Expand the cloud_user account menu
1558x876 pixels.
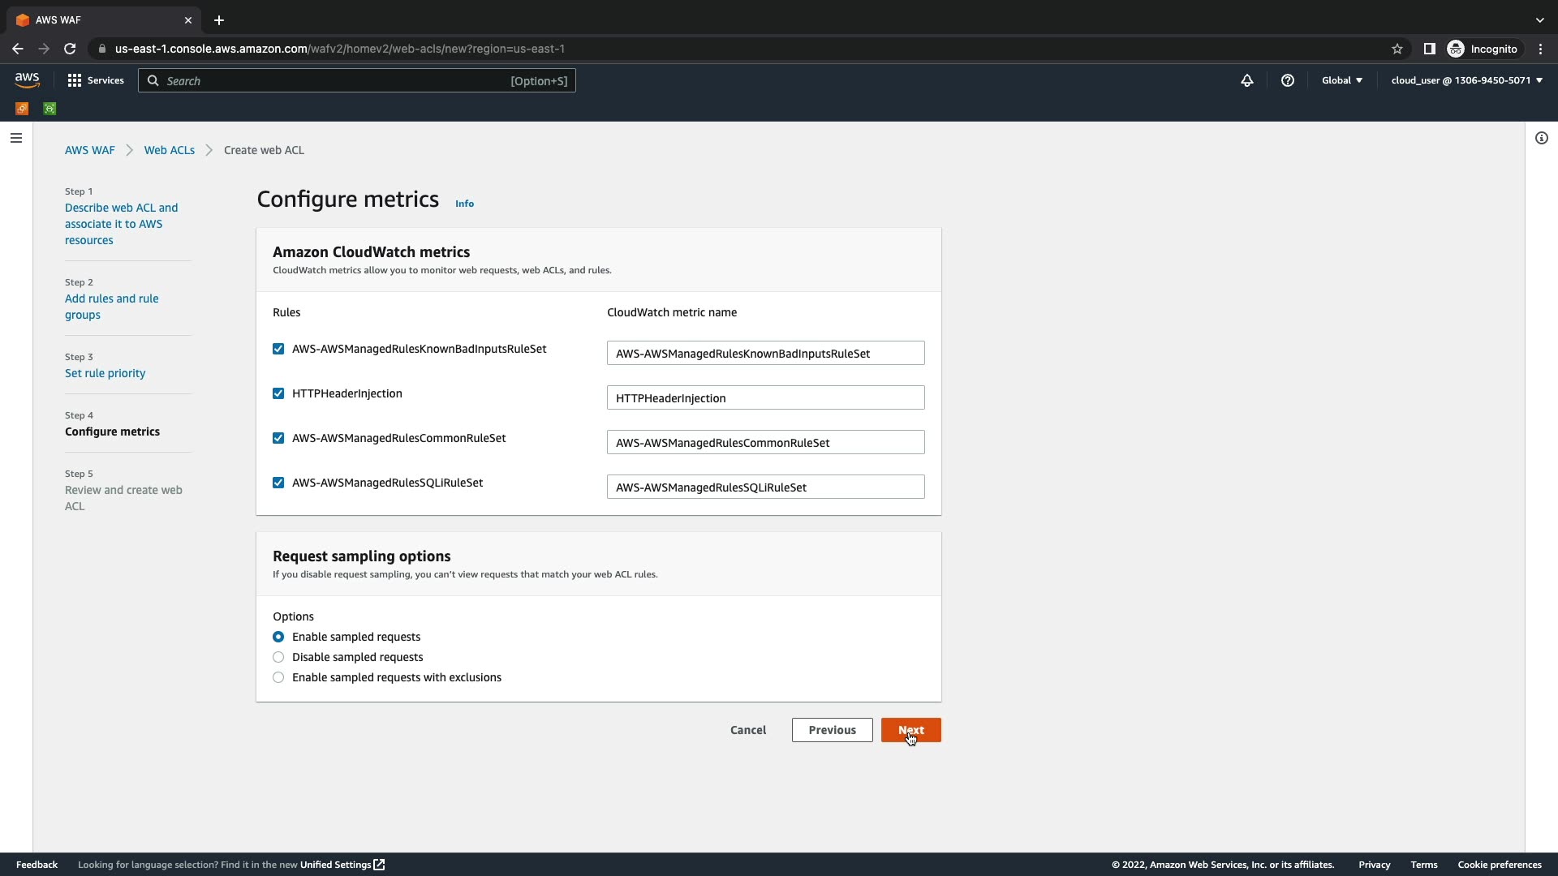tap(1465, 80)
